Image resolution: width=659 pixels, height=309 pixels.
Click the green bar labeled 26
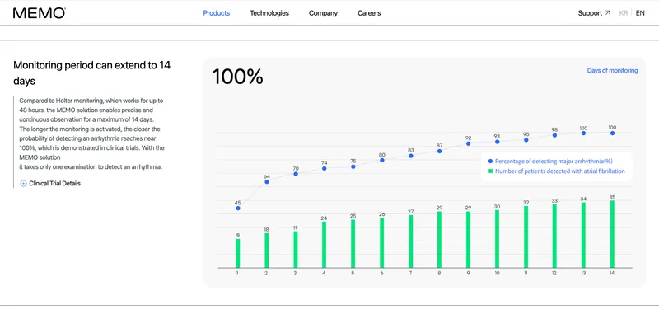tap(381, 242)
